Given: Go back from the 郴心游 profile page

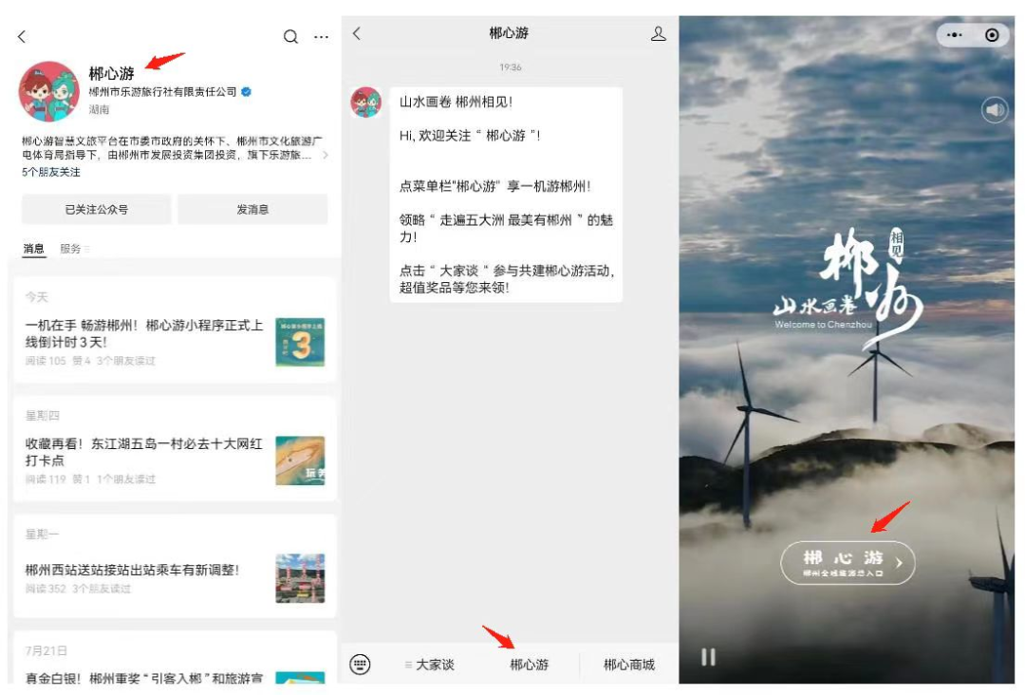Looking at the screenshot, I should tap(22, 37).
